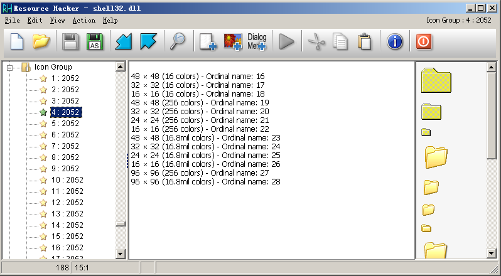The height and width of the screenshot is (276, 501).
Task: Click the Add image resource flower icon
Action: point(232,42)
